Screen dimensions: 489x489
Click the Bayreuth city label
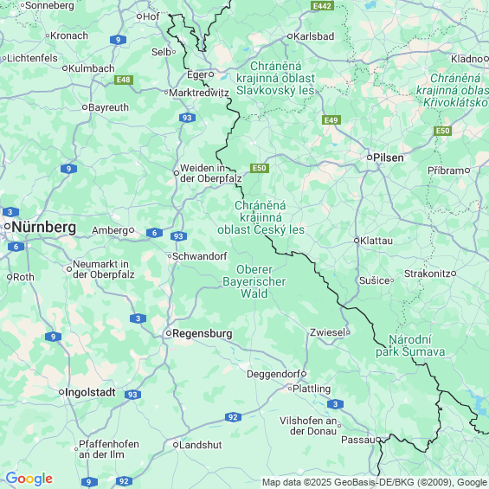point(108,107)
